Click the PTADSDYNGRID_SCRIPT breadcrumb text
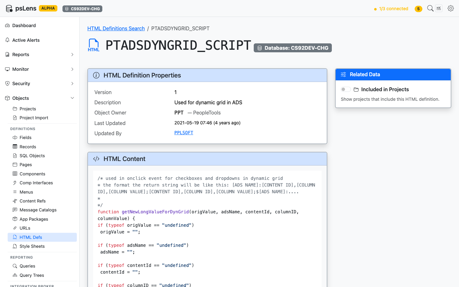Image resolution: width=459 pixels, height=287 pixels. (180, 28)
